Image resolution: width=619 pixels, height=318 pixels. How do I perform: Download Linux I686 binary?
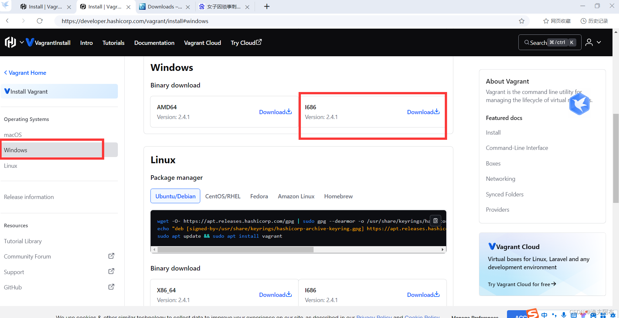[423, 295]
